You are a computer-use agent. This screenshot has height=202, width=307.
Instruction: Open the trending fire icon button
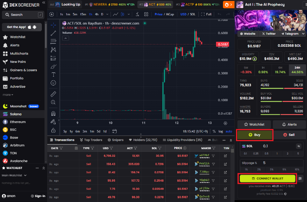tap(228, 5)
